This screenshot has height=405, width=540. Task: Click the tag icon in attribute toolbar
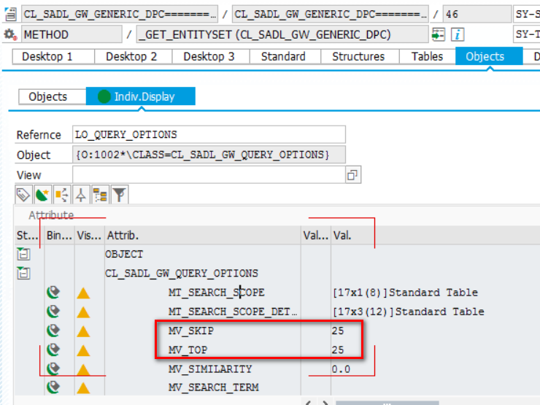(x=23, y=195)
